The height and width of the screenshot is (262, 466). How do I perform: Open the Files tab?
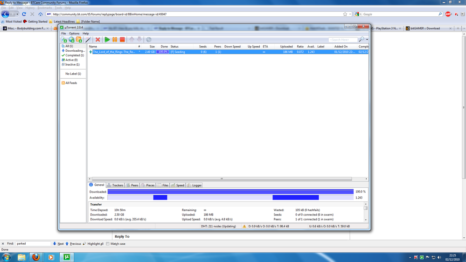tap(163, 186)
